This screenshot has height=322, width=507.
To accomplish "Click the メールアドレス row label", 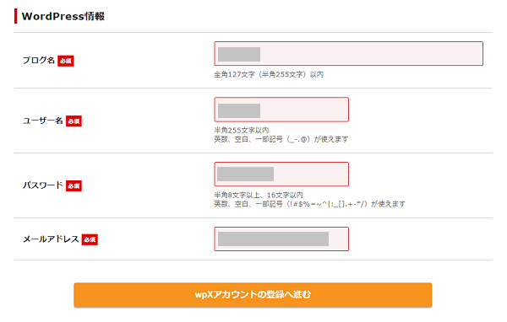I will click(51, 239).
